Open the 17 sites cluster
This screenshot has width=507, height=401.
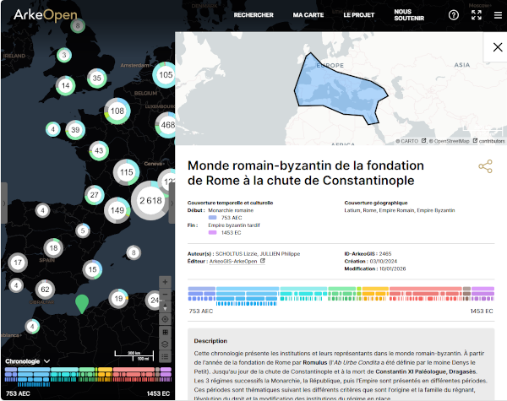[18, 263]
